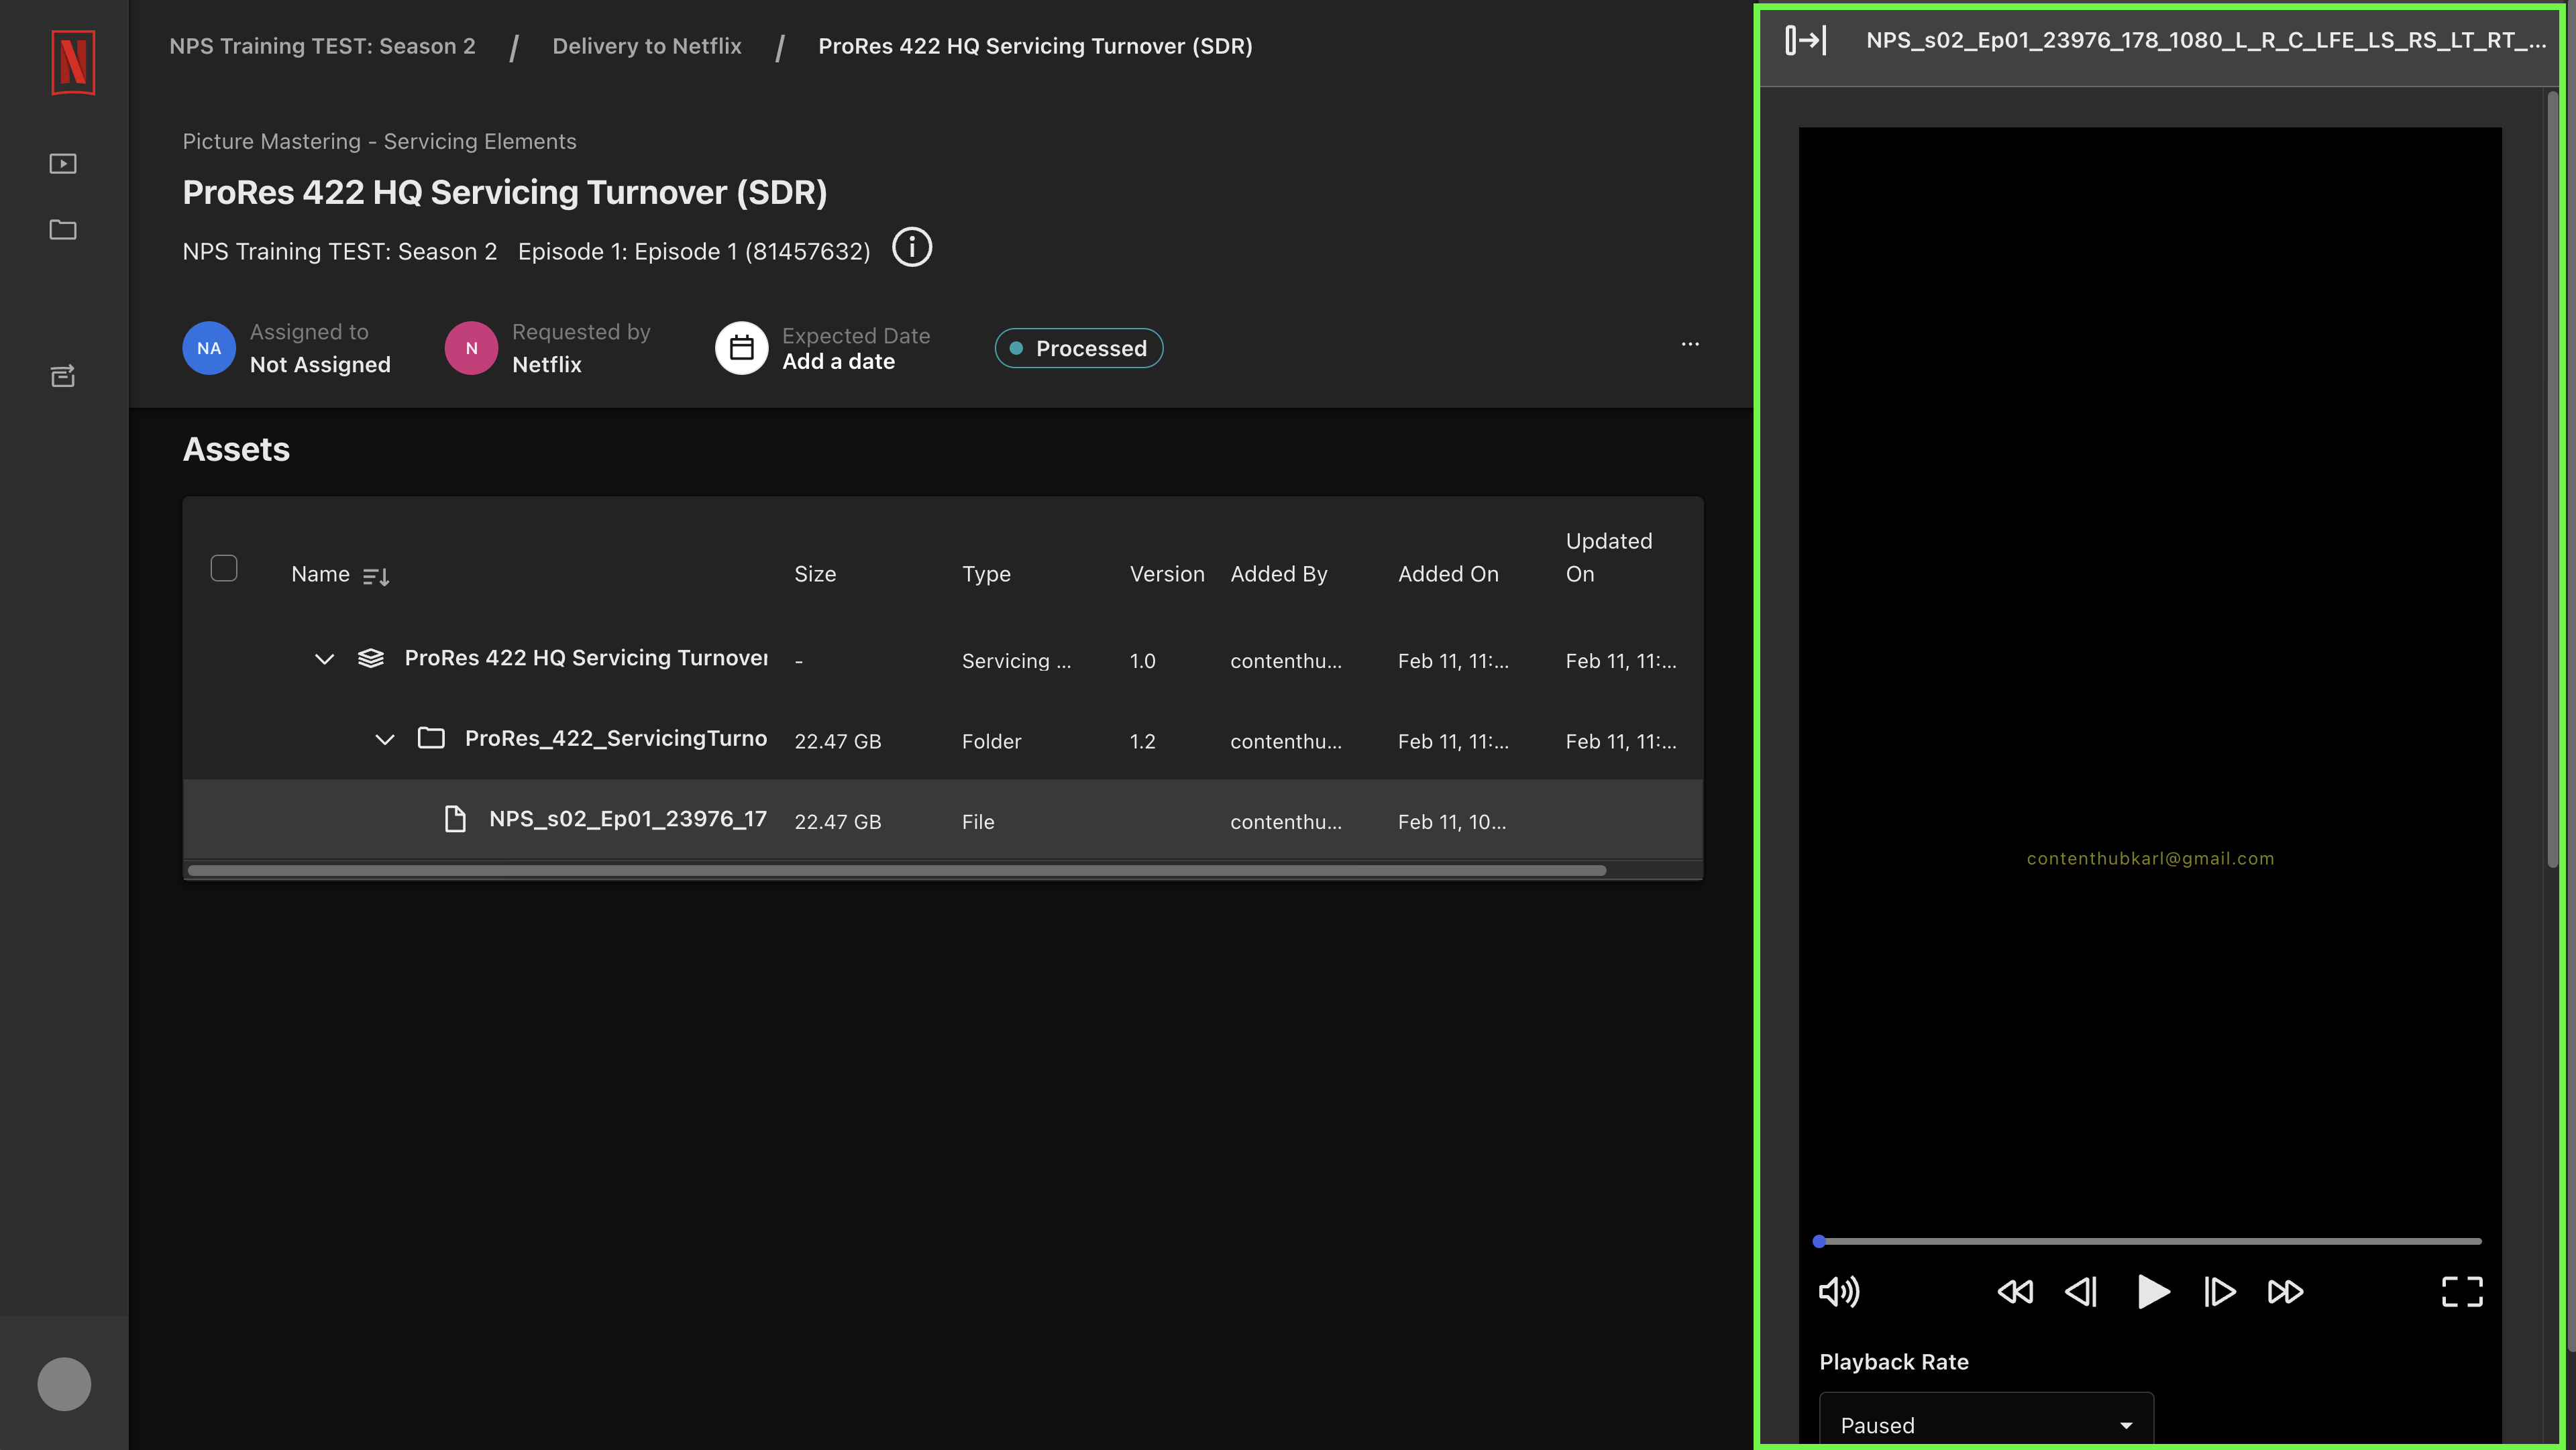Step forward one frame

2219,1292
